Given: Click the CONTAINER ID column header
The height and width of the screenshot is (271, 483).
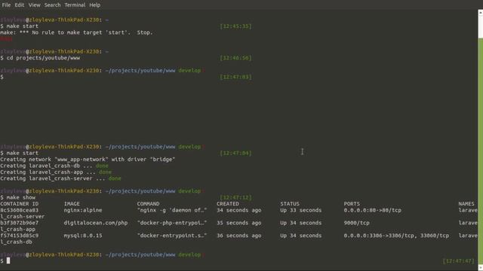Looking at the screenshot, I should 20,204.
